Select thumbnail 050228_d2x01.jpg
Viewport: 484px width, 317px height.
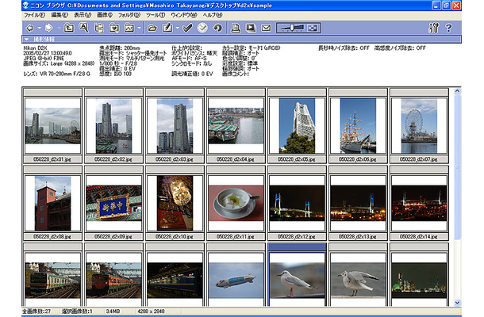pos(52,125)
